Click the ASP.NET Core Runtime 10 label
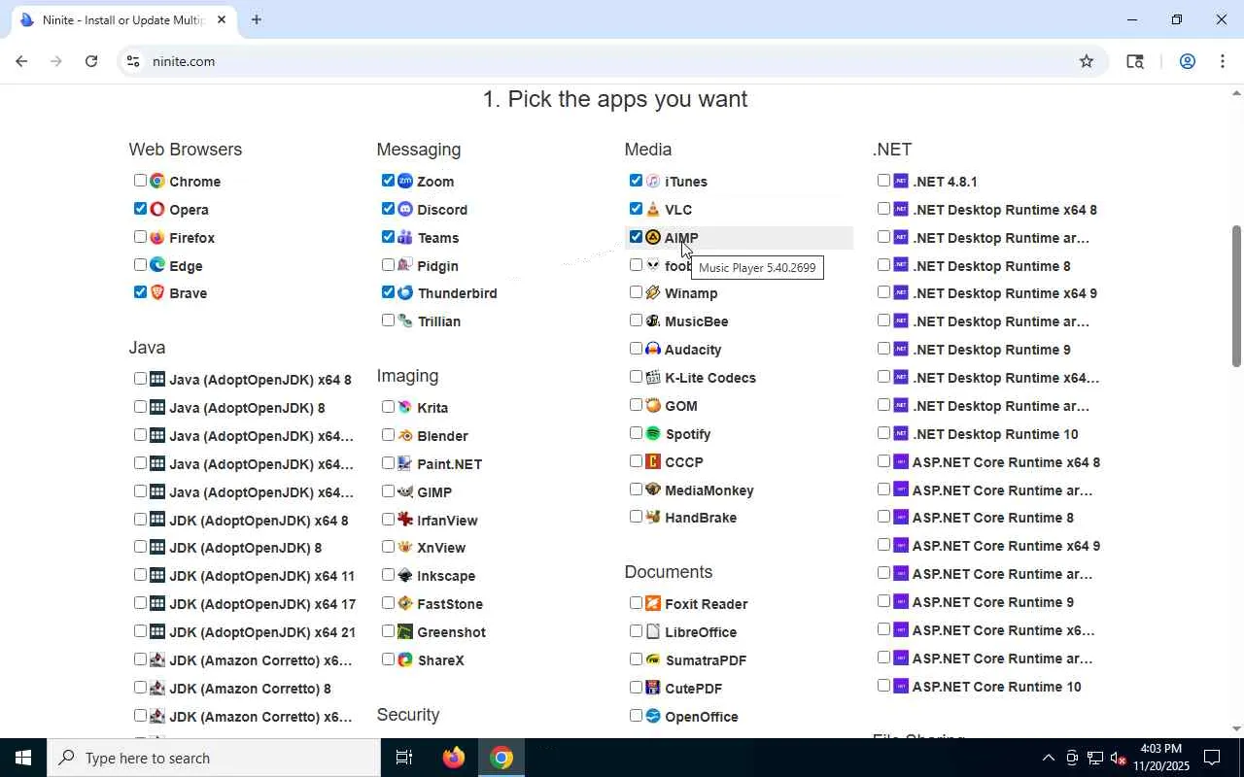 (997, 687)
